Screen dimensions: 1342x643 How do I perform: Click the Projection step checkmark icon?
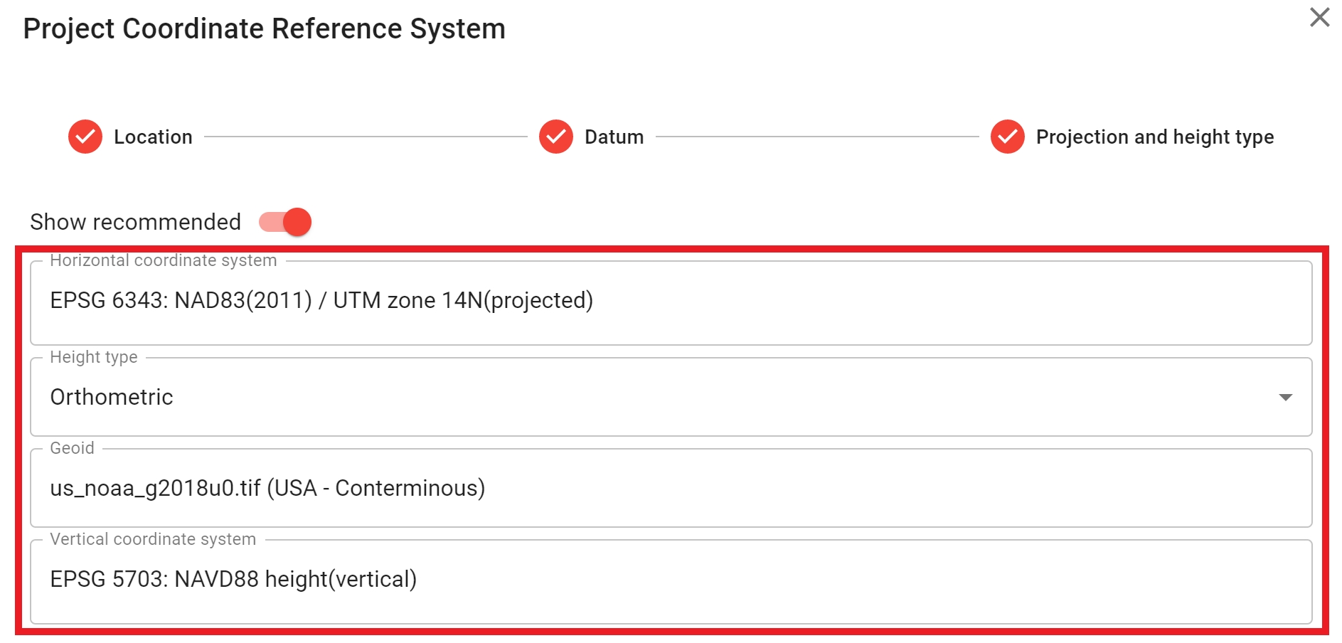[x=1007, y=137]
